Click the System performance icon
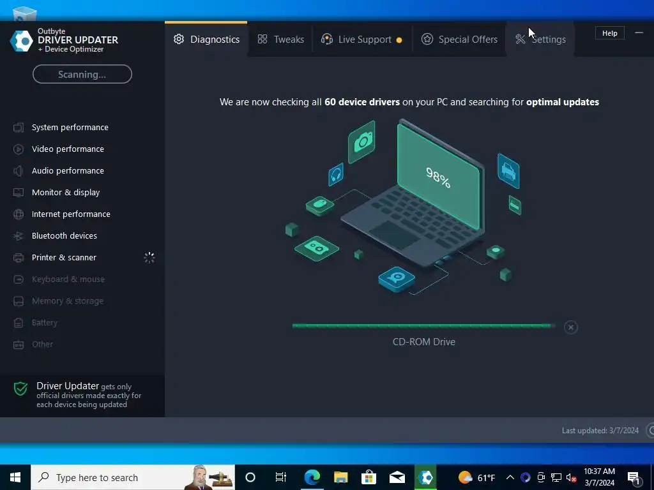This screenshot has width=654, height=490. [x=19, y=128]
